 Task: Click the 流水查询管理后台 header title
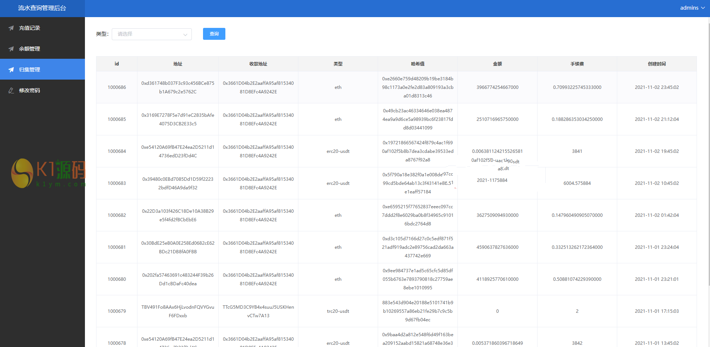tap(42, 8)
